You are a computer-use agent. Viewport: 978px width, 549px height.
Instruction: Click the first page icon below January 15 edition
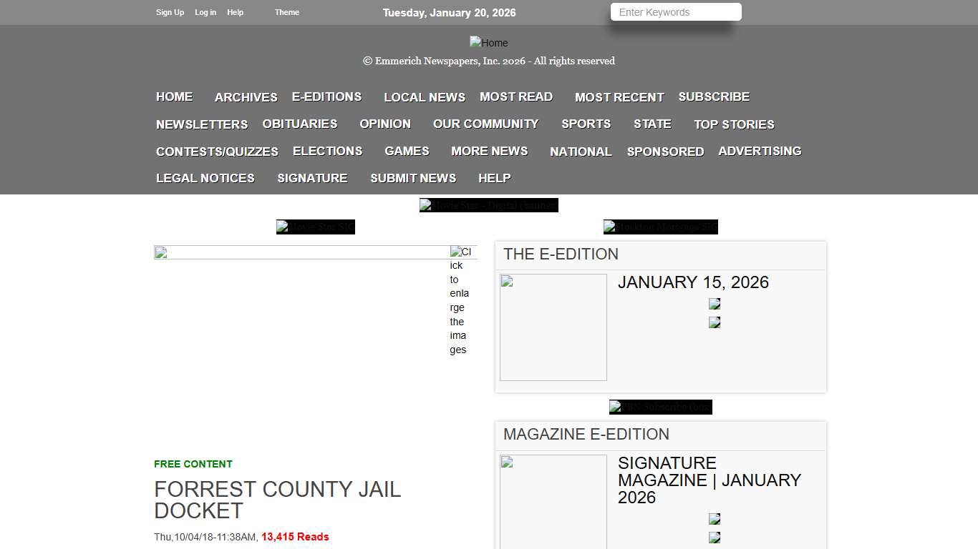coord(714,303)
